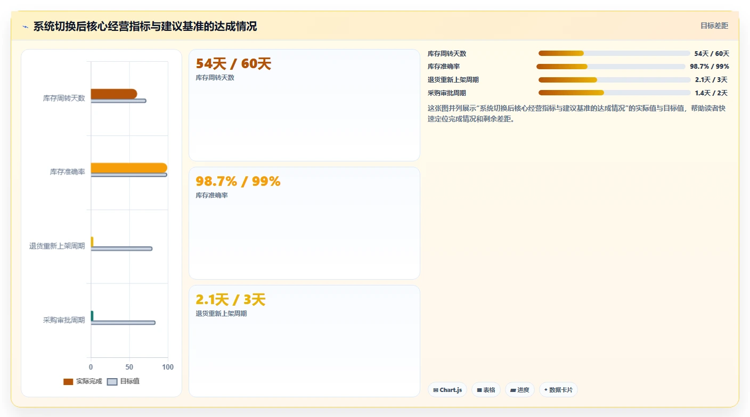Click the 1.4天 / 2天 progress value text
Image resolution: width=750 pixels, height=417 pixels.
point(711,93)
